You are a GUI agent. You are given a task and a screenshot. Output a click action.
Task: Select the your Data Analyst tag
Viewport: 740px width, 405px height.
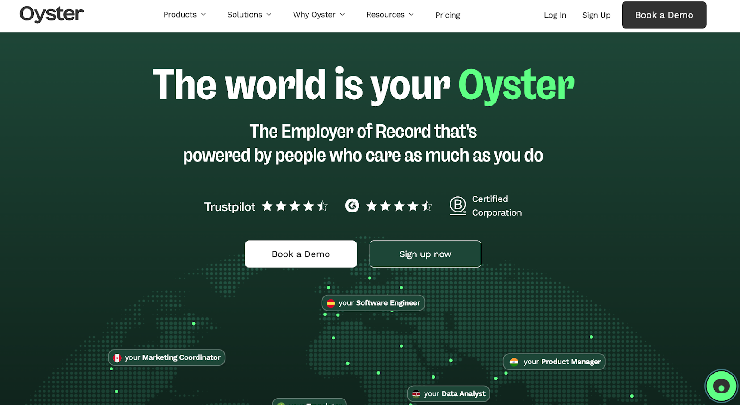click(x=449, y=393)
